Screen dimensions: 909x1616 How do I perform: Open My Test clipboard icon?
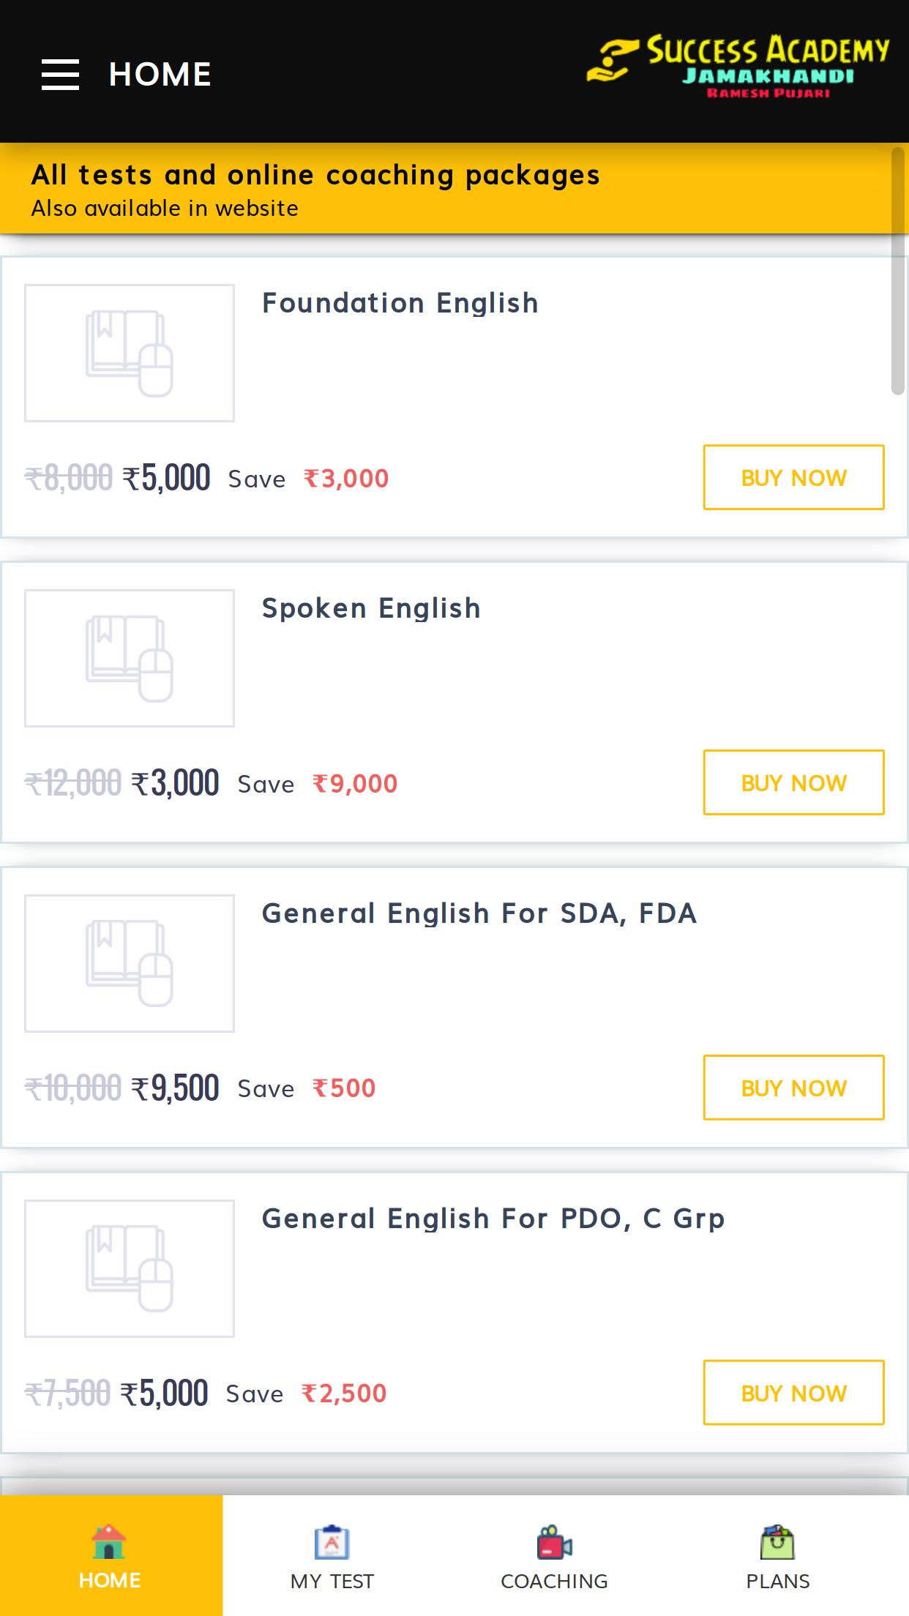332,1542
